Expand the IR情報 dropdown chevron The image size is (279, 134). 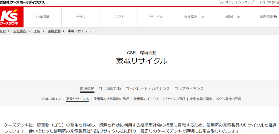click(238, 17)
